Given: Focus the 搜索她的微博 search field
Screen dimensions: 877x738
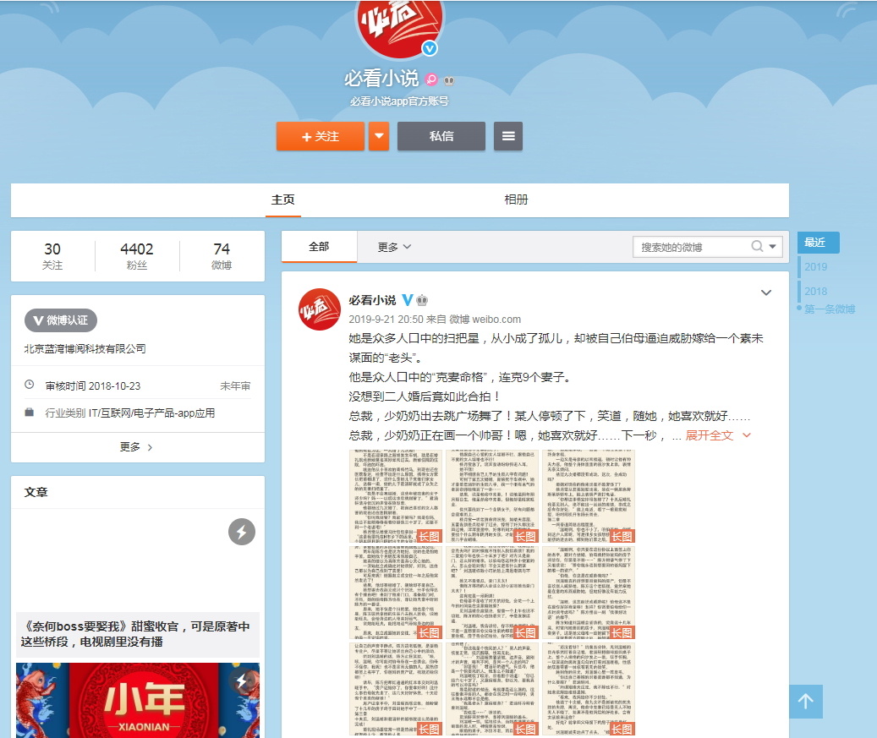Looking at the screenshot, I should (x=693, y=247).
